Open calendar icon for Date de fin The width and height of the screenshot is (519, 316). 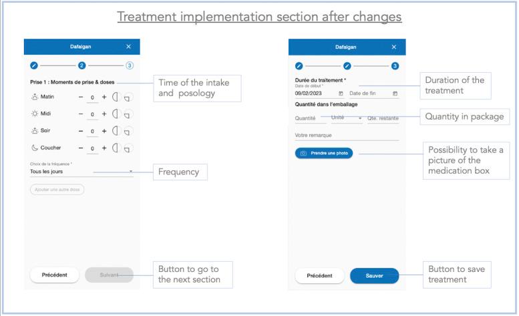395,94
